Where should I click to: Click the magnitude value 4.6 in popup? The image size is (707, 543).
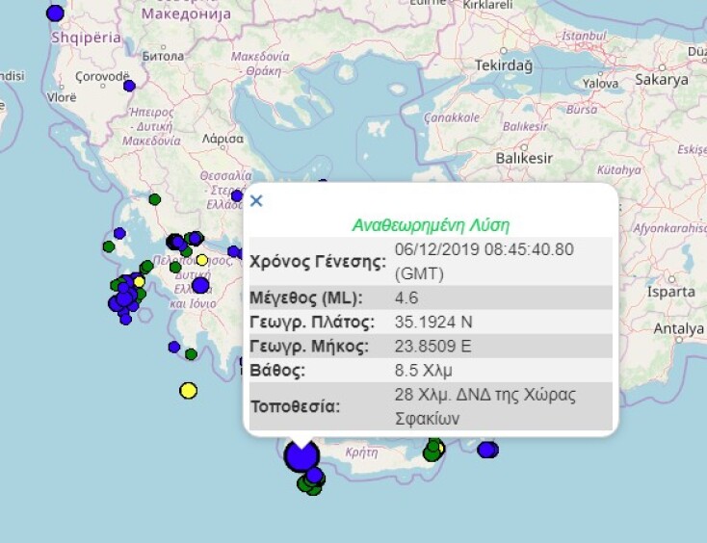[x=406, y=297]
